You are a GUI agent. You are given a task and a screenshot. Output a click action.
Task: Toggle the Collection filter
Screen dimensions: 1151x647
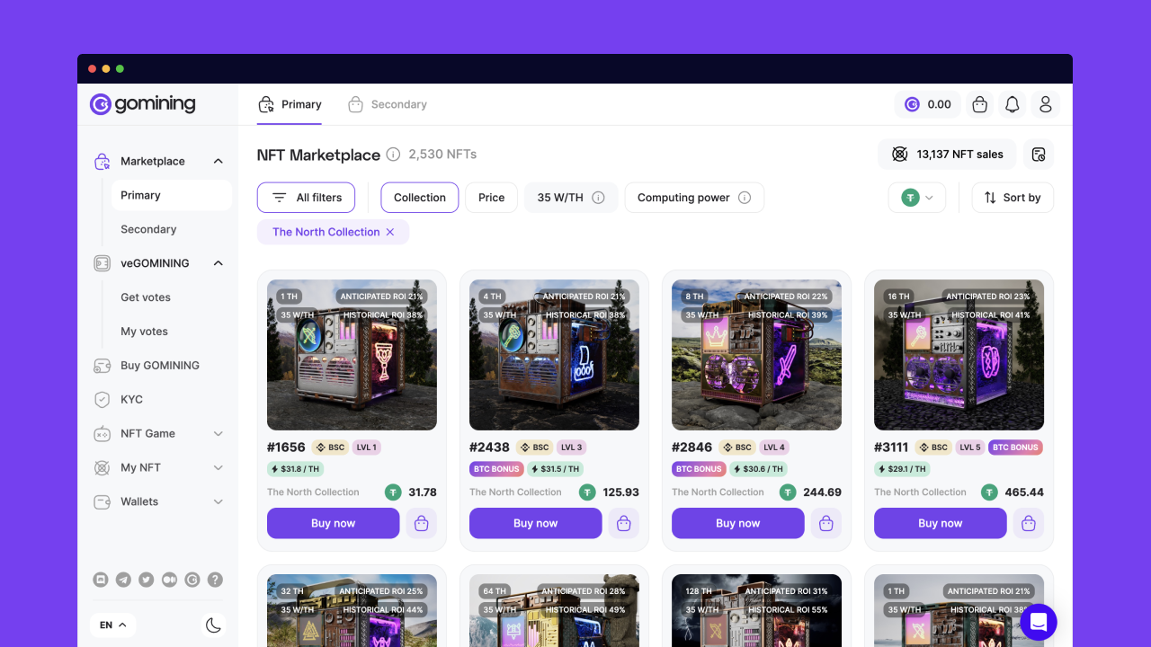[x=419, y=198]
